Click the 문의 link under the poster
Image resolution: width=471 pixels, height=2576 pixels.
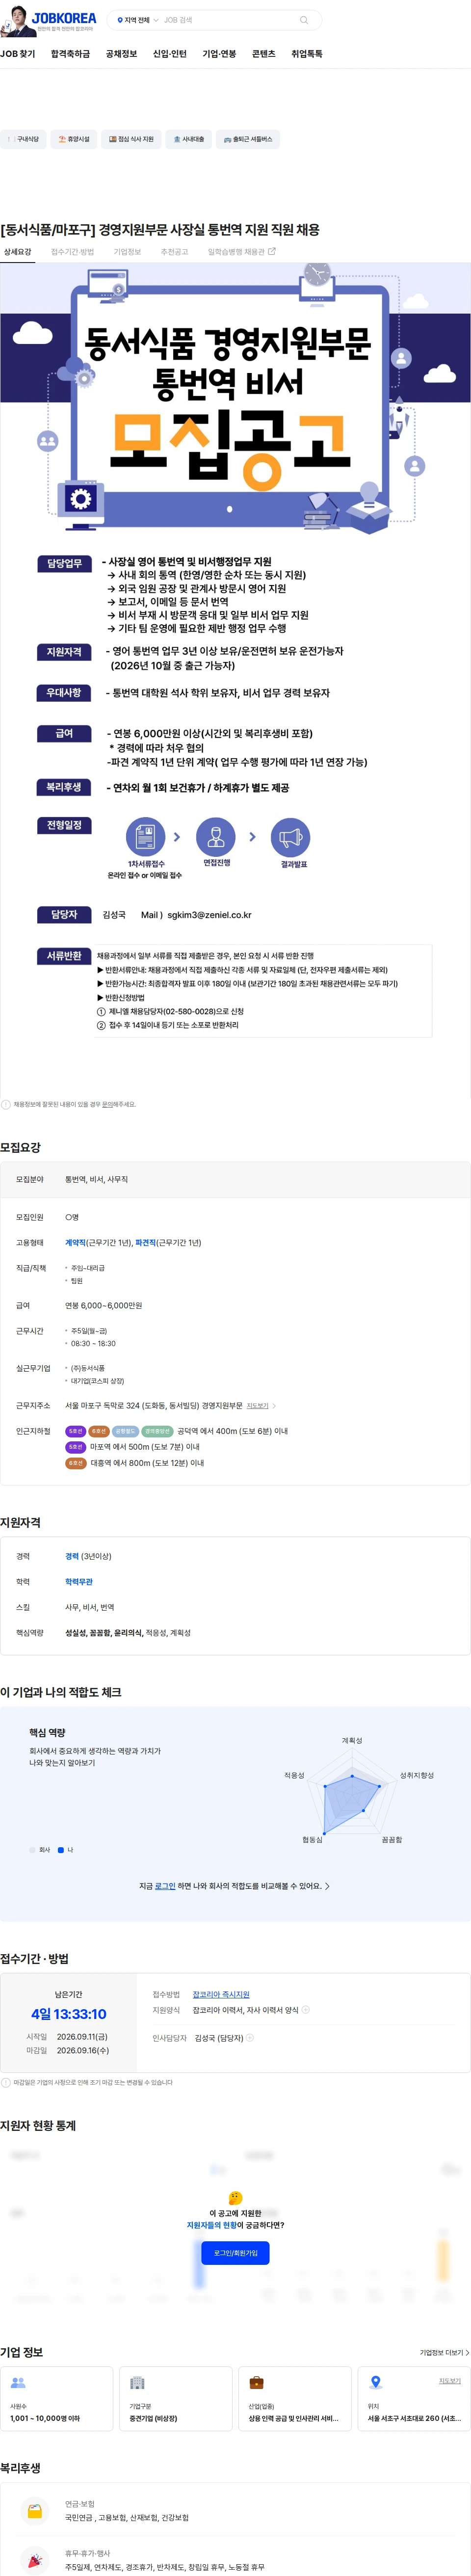coord(106,1104)
